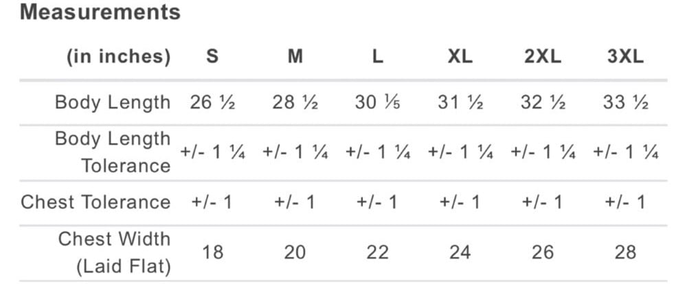This screenshot has height=284, width=687.
Task: Click the M column chest tolerance value
Action: pyautogui.click(x=295, y=202)
